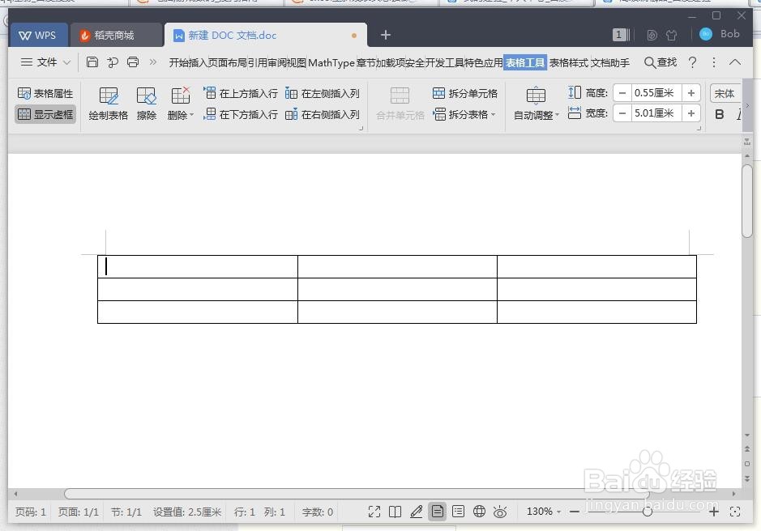Switch to the 开始 ribbon tab
This screenshot has height=531, width=761.
tap(178, 62)
